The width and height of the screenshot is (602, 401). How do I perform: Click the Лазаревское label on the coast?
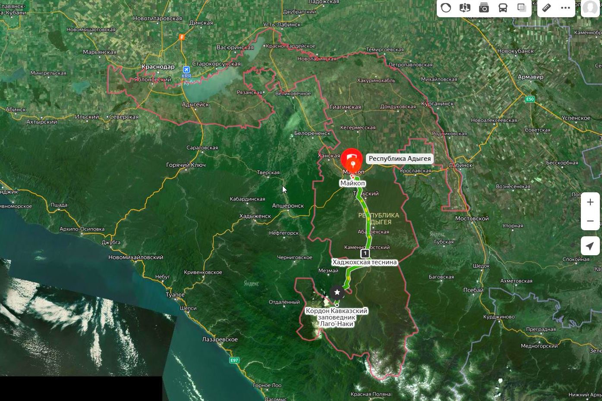[x=220, y=339]
